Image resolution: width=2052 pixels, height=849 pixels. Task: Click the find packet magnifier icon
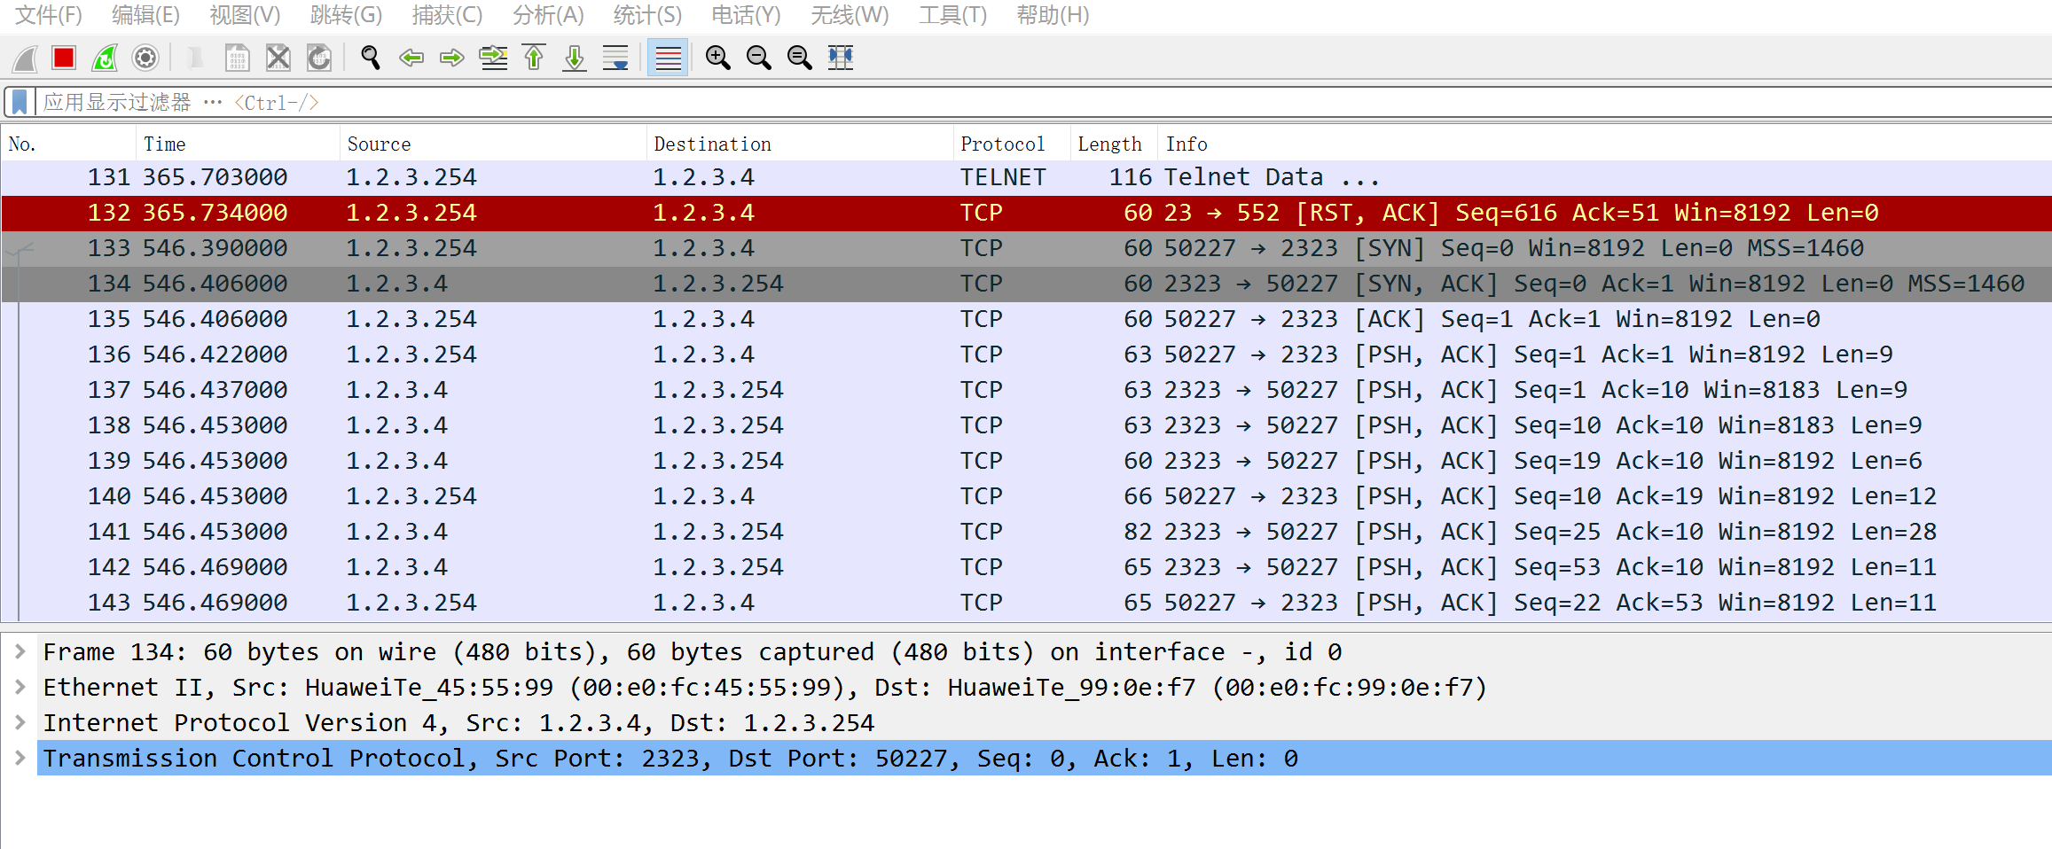pos(371,58)
